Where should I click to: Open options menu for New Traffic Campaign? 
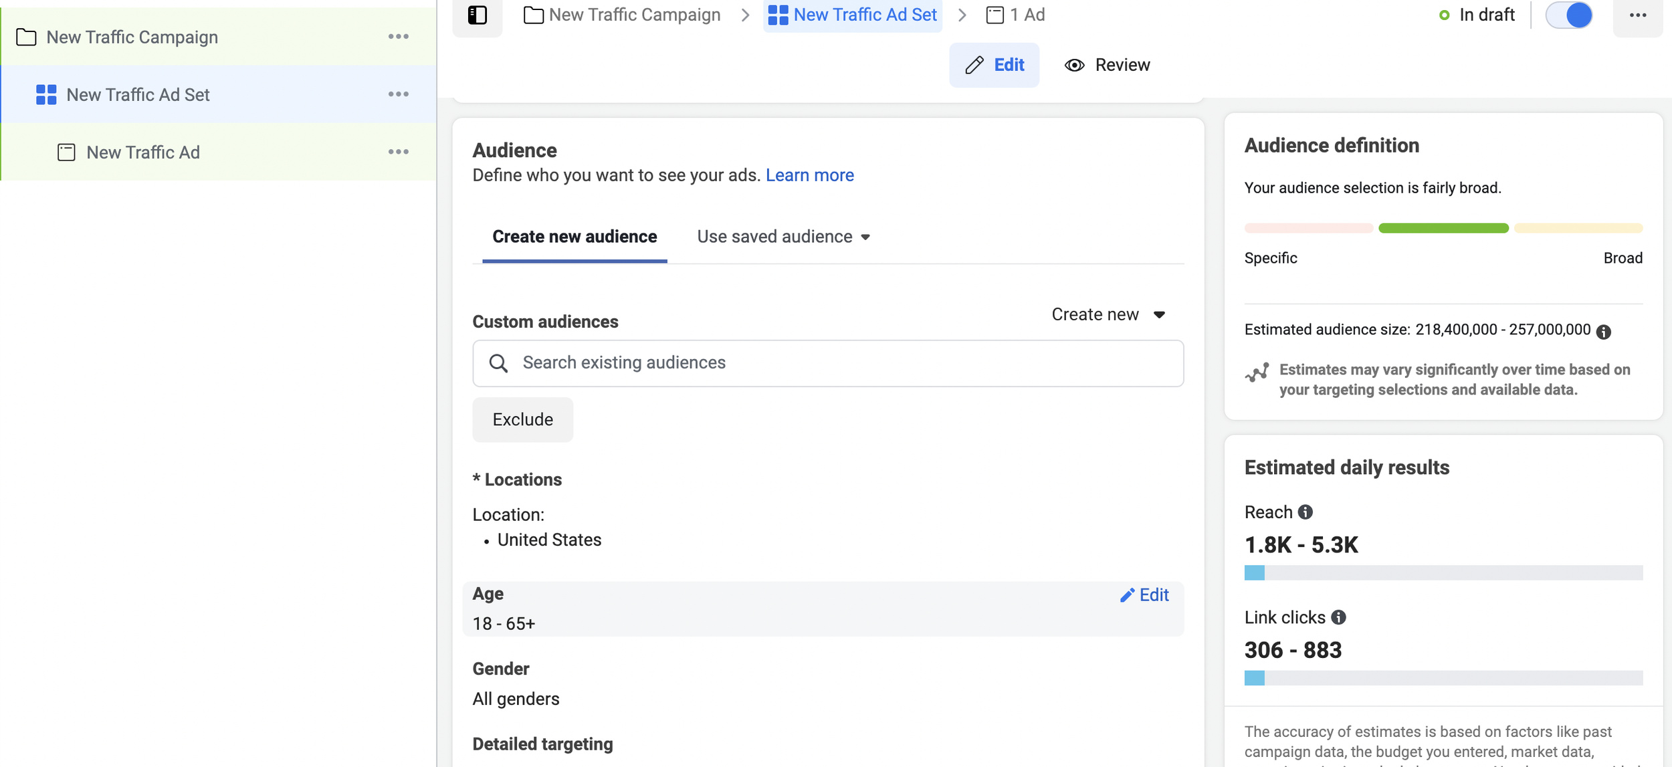(399, 37)
